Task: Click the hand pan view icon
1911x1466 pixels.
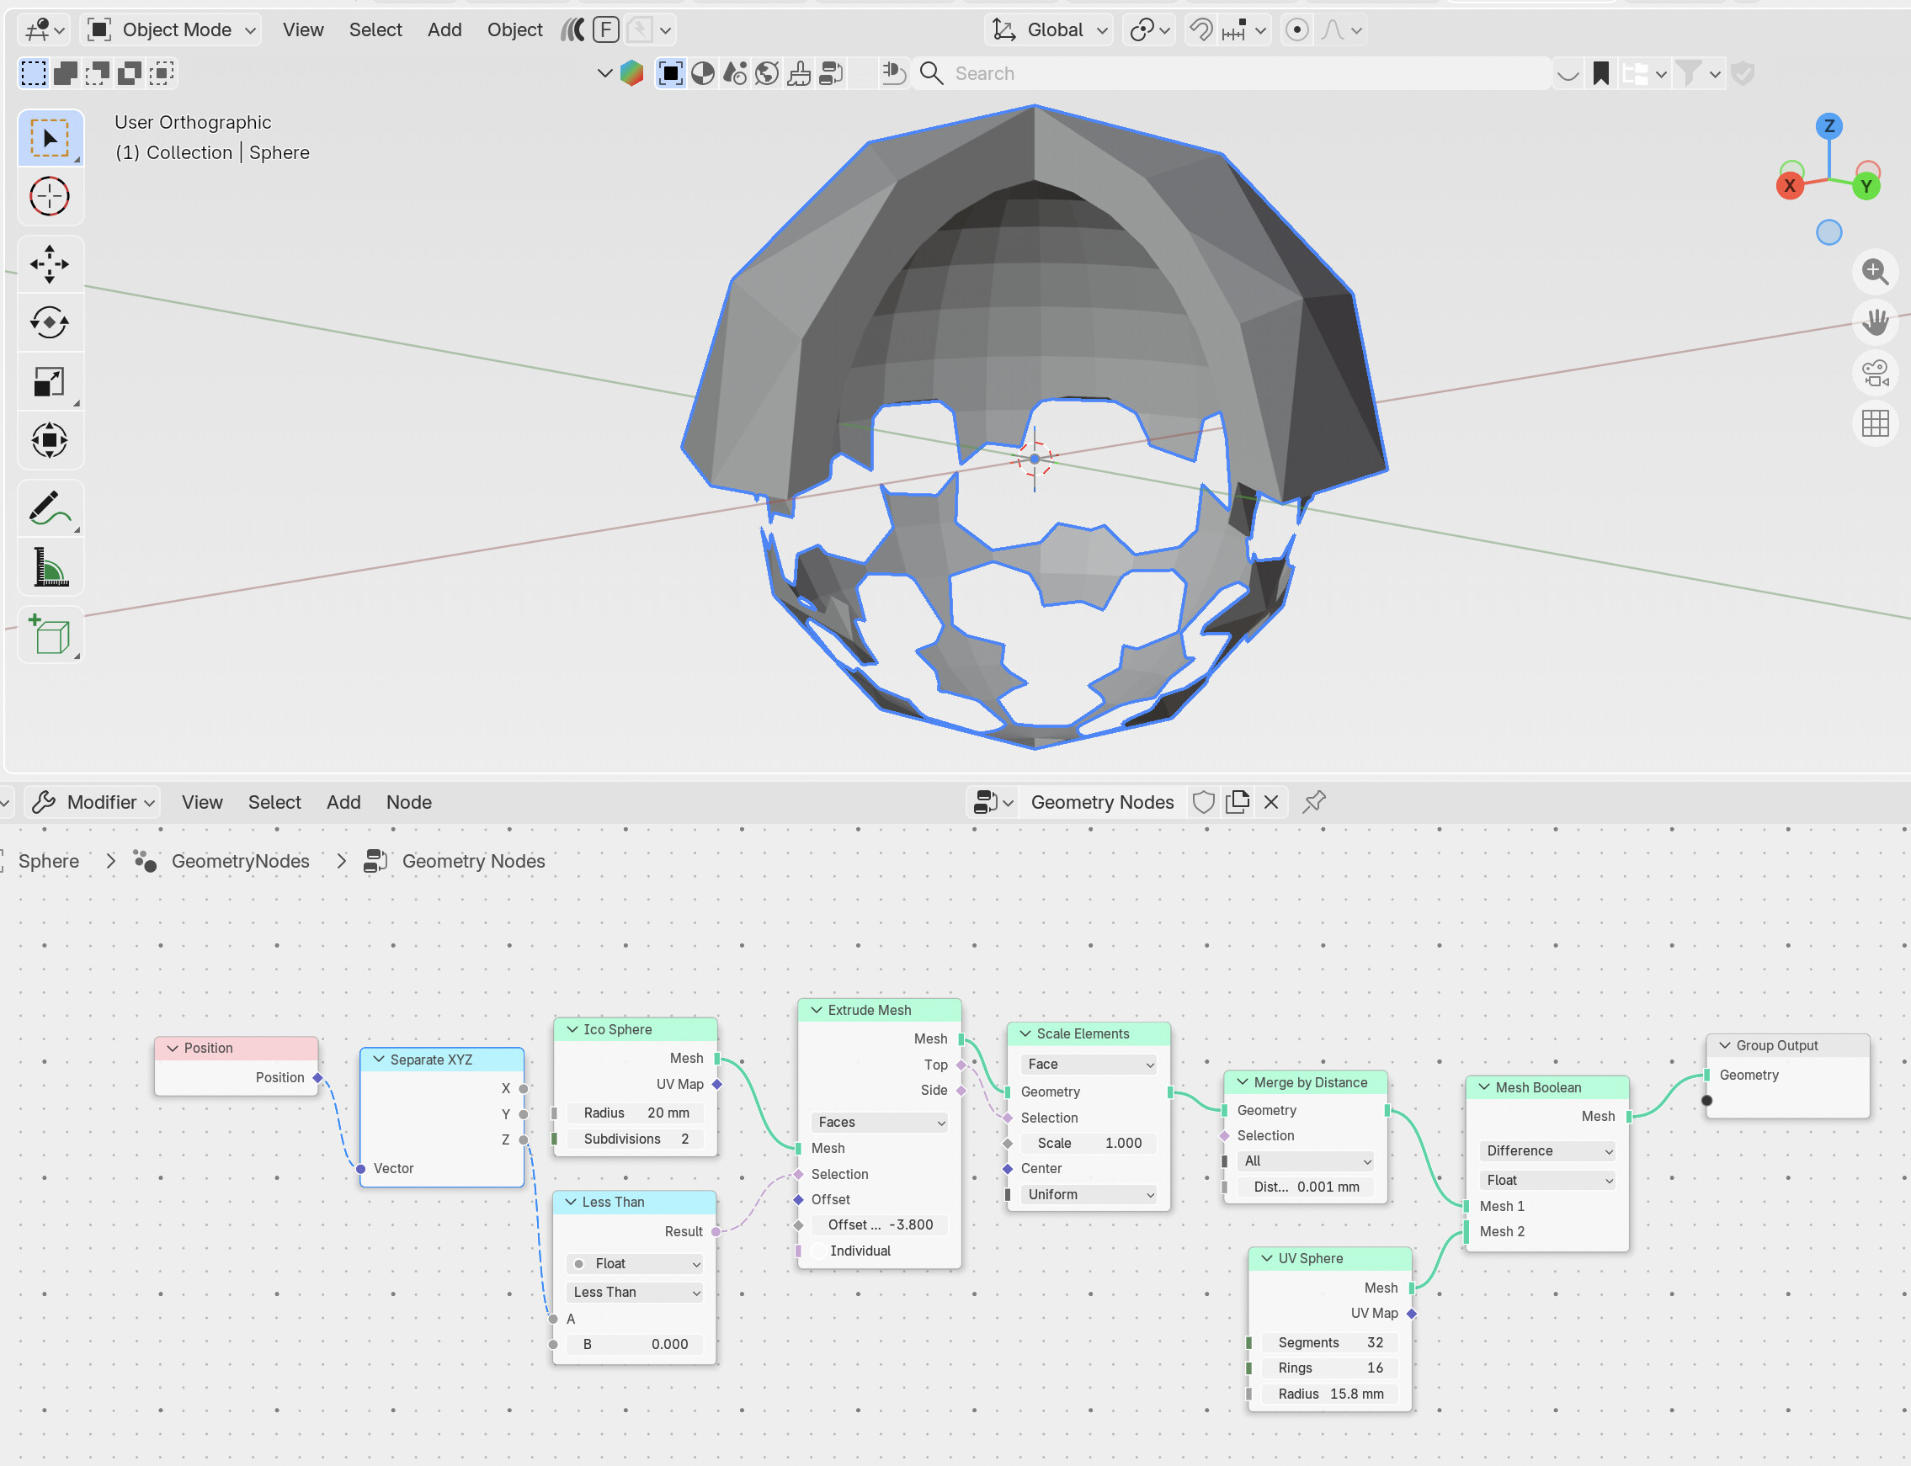Action: tap(1874, 323)
